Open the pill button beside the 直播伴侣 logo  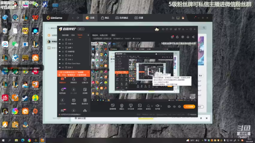81,29
